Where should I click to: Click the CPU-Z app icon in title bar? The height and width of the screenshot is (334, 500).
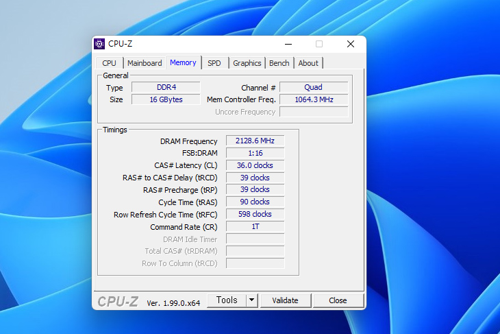pyautogui.click(x=99, y=44)
